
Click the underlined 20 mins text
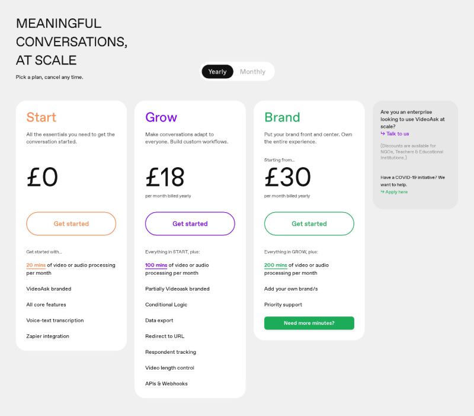pyautogui.click(x=37, y=265)
